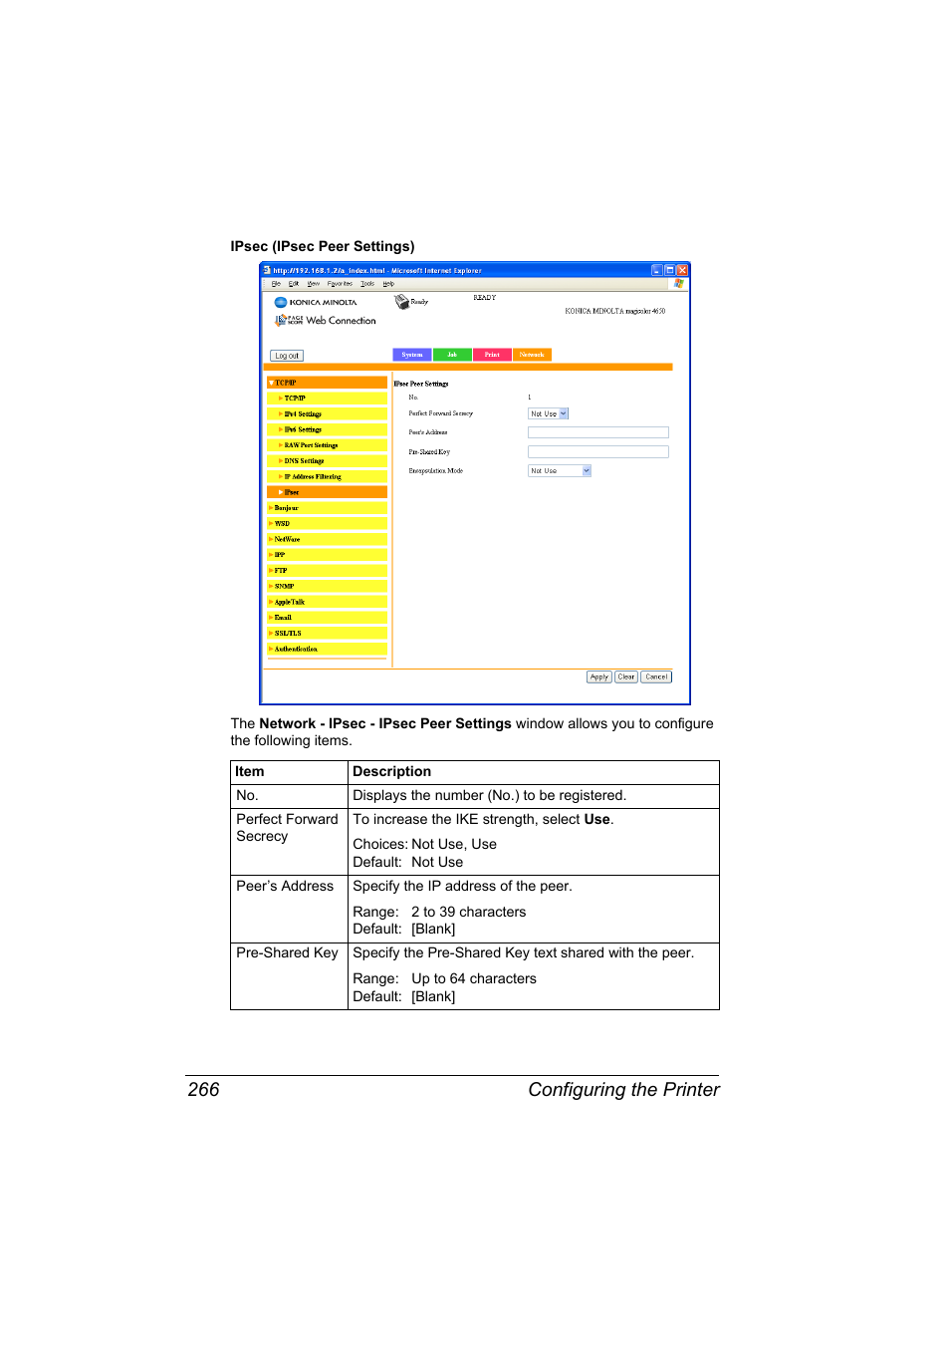950x1345 pixels.
Task: Click the PageScope Web Connection logo
Action: [x=326, y=320]
